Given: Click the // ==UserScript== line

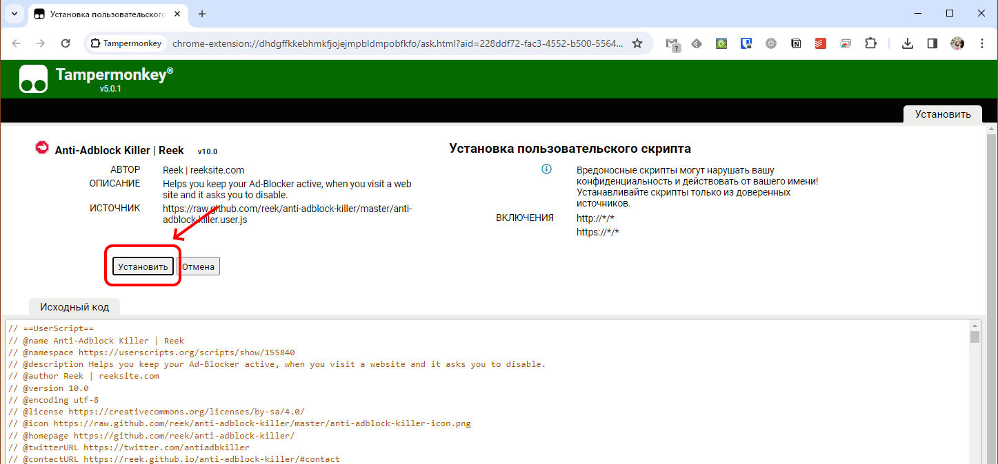Looking at the screenshot, I should [x=51, y=328].
